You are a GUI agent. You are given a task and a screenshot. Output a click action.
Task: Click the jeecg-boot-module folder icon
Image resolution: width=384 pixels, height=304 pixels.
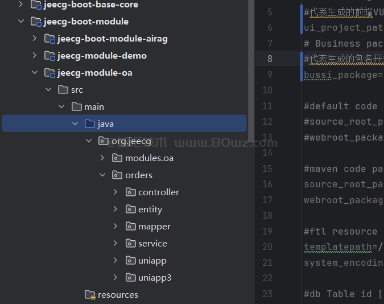click(x=36, y=22)
